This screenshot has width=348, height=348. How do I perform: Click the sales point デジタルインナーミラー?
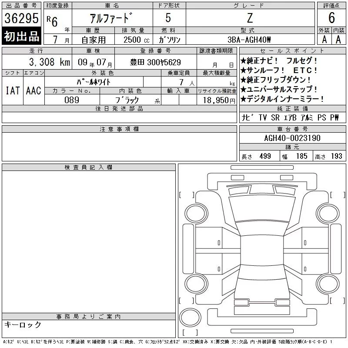point(282,99)
